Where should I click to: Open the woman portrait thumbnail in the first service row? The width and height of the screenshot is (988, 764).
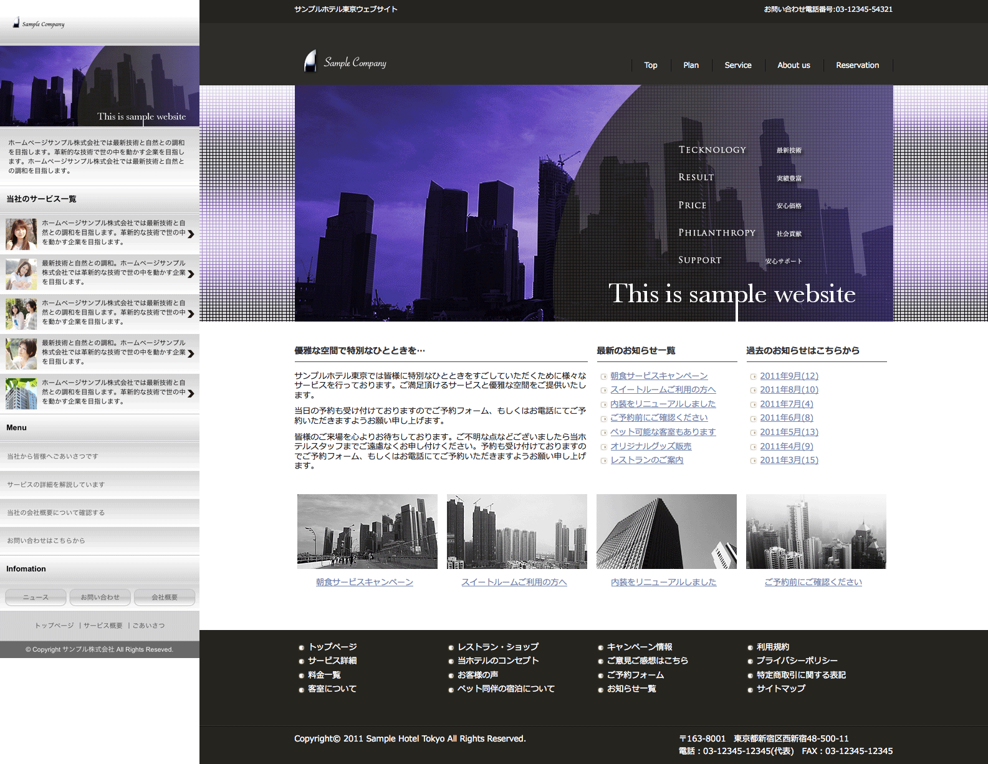point(21,234)
